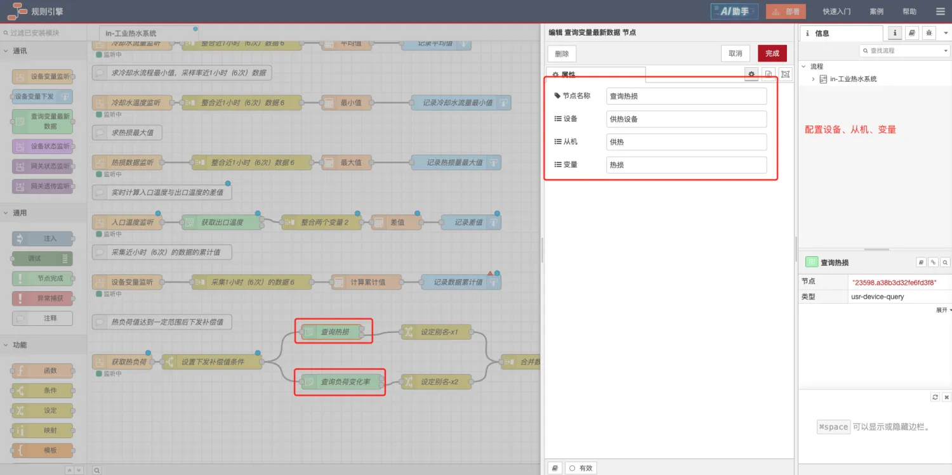Image resolution: width=952 pixels, height=475 pixels.
Task: Expand node details with 展开
Action: pyautogui.click(x=944, y=310)
